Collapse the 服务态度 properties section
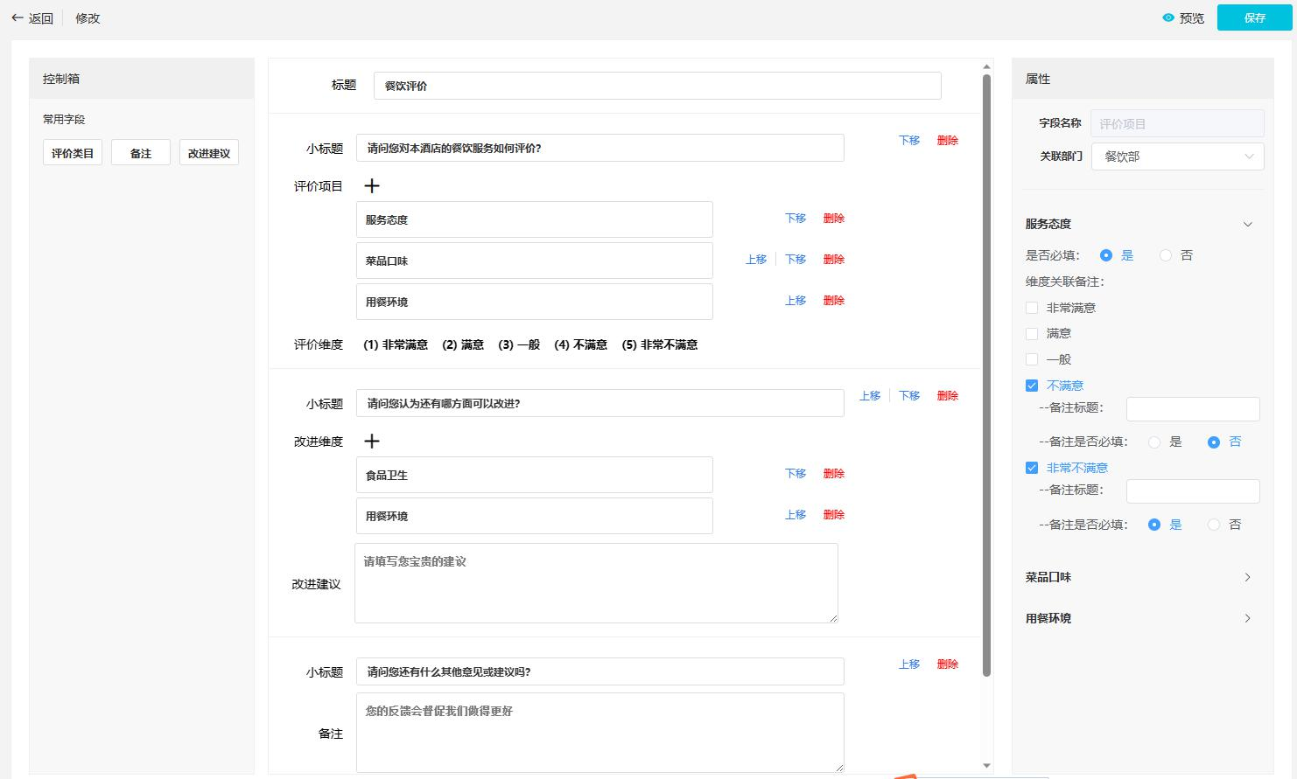Image resolution: width=1297 pixels, height=779 pixels. coord(1247,224)
